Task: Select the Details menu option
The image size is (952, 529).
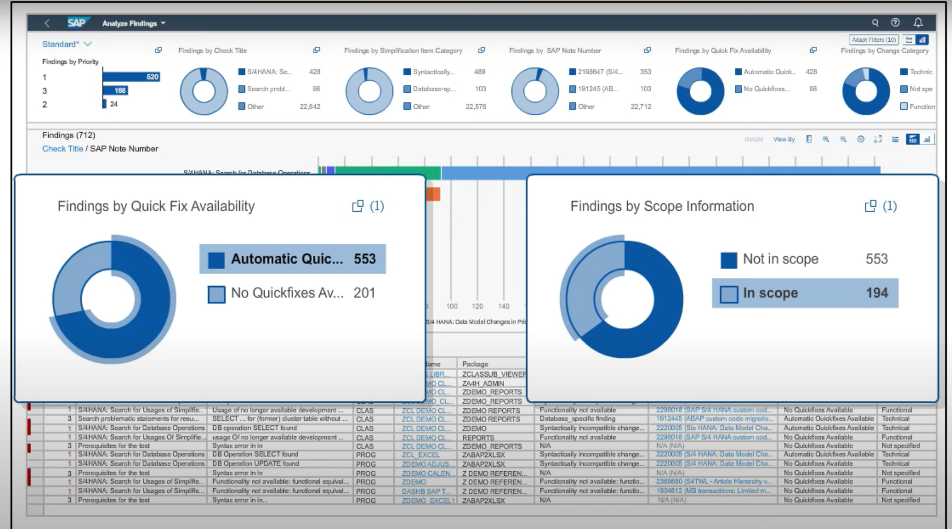Action: click(x=754, y=139)
